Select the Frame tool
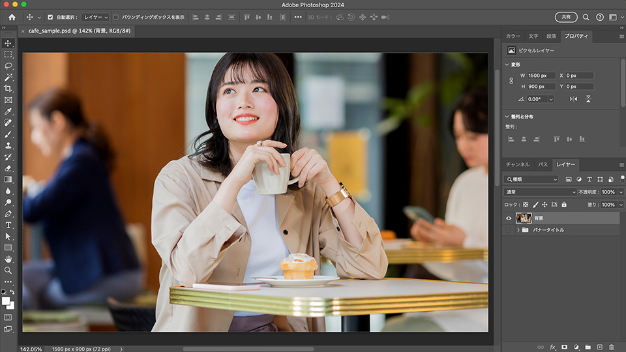The image size is (626, 352). tap(8, 100)
